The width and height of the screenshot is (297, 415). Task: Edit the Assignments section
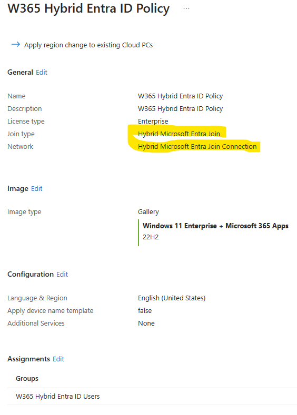[x=58, y=359]
